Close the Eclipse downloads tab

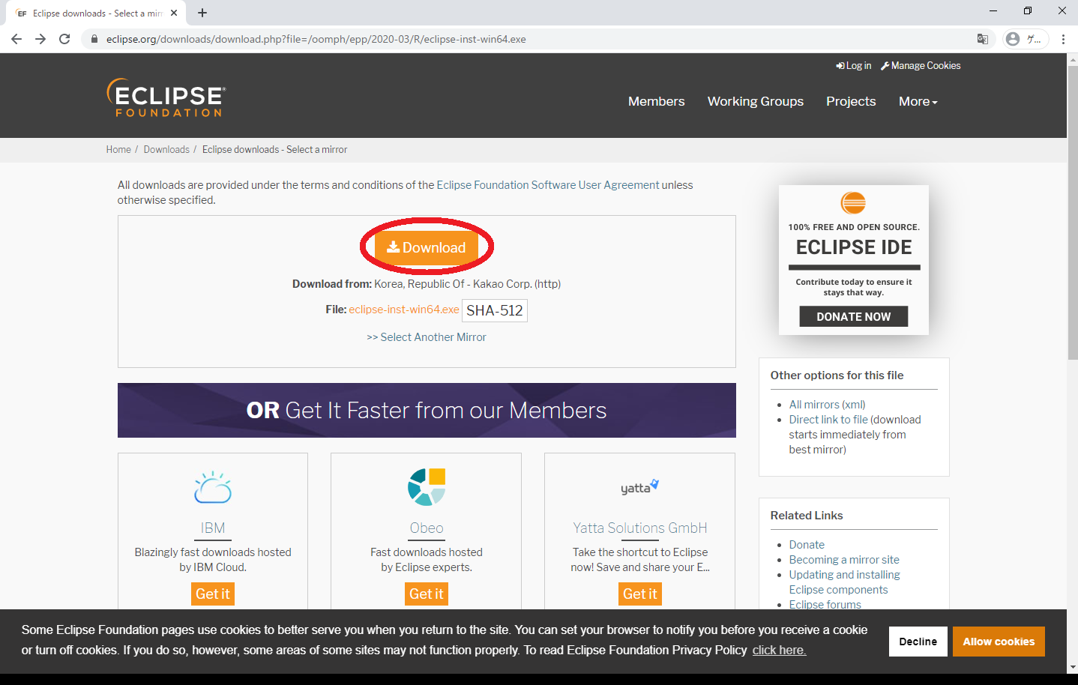(174, 13)
